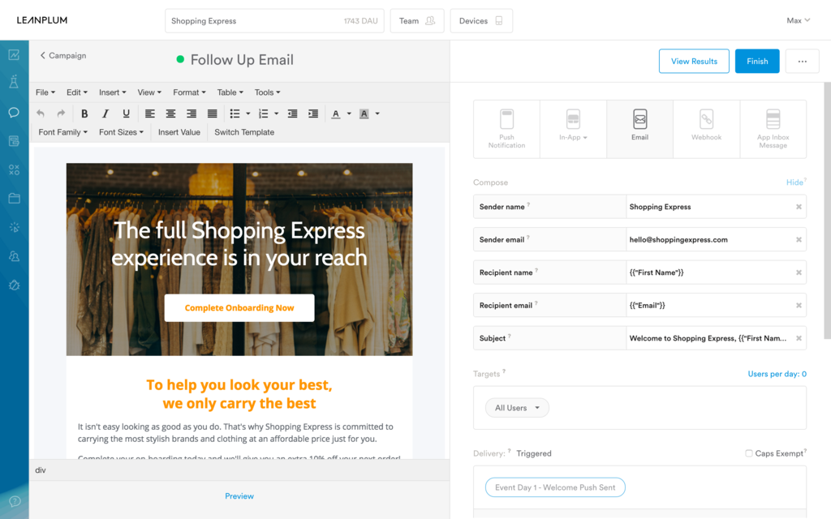Open the File menu
The height and width of the screenshot is (519, 831).
pos(45,92)
